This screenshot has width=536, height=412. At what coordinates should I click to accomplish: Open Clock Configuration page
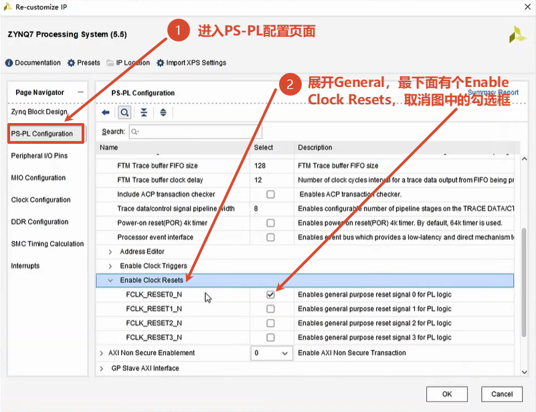tap(41, 200)
